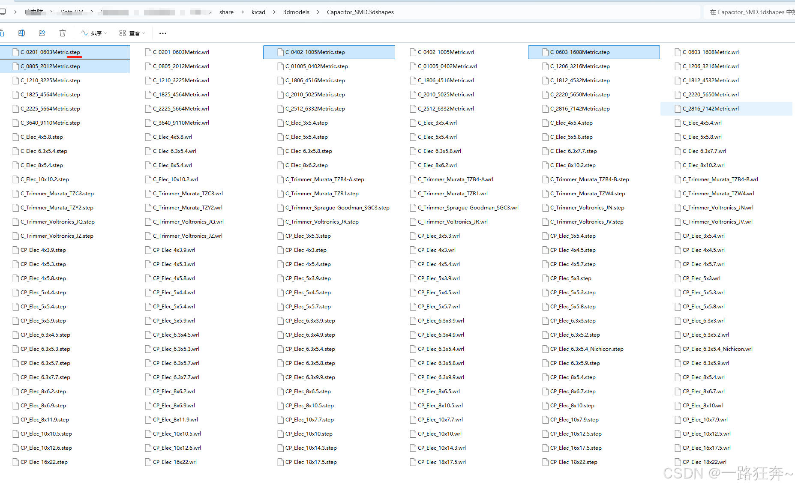Click the Share icon in the toolbar
This screenshot has width=795, height=487.
[x=42, y=33]
